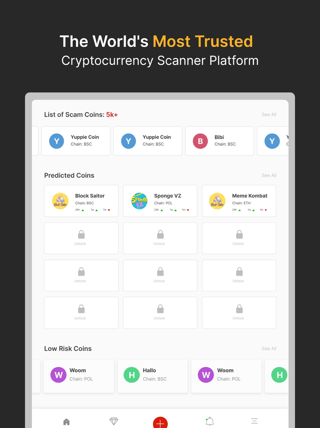320x428 pixels.
Task: Open the second Yuppie Coin scam card
Action: (x=148, y=141)
